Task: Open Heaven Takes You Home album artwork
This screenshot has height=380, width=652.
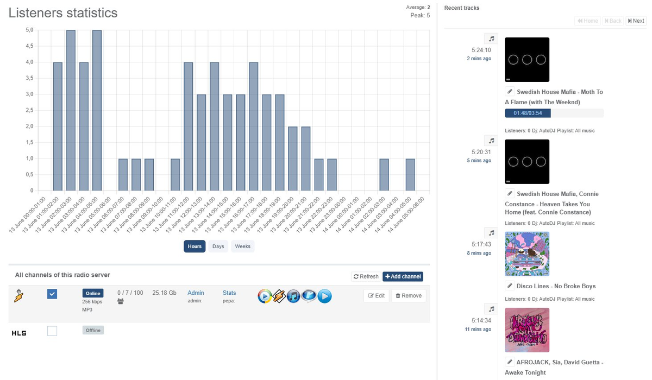Action: coord(527,162)
